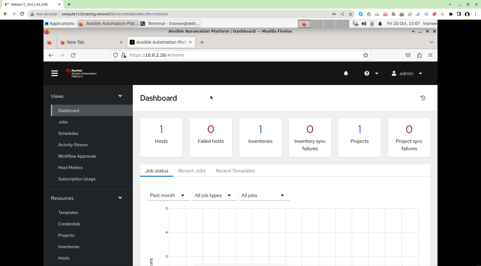Click the Firefox URL address field
Viewport: 481px width, 266px height.
pyautogui.click(x=240, y=55)
